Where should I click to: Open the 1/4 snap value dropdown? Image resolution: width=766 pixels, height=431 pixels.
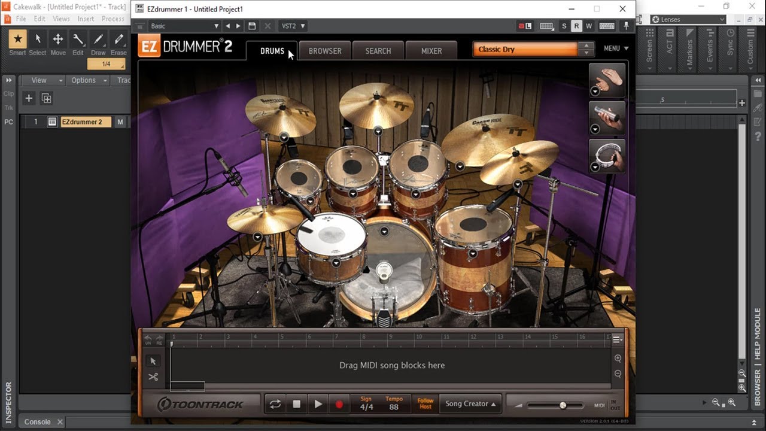107,64
